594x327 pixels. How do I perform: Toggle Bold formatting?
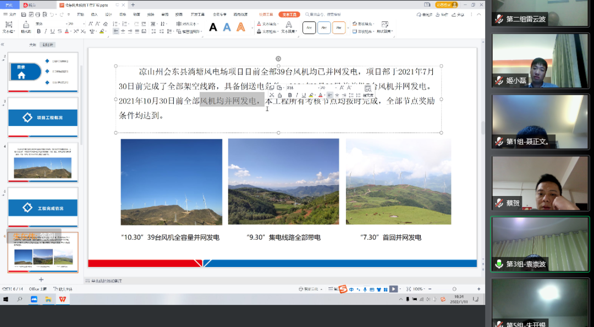point(38,31)
